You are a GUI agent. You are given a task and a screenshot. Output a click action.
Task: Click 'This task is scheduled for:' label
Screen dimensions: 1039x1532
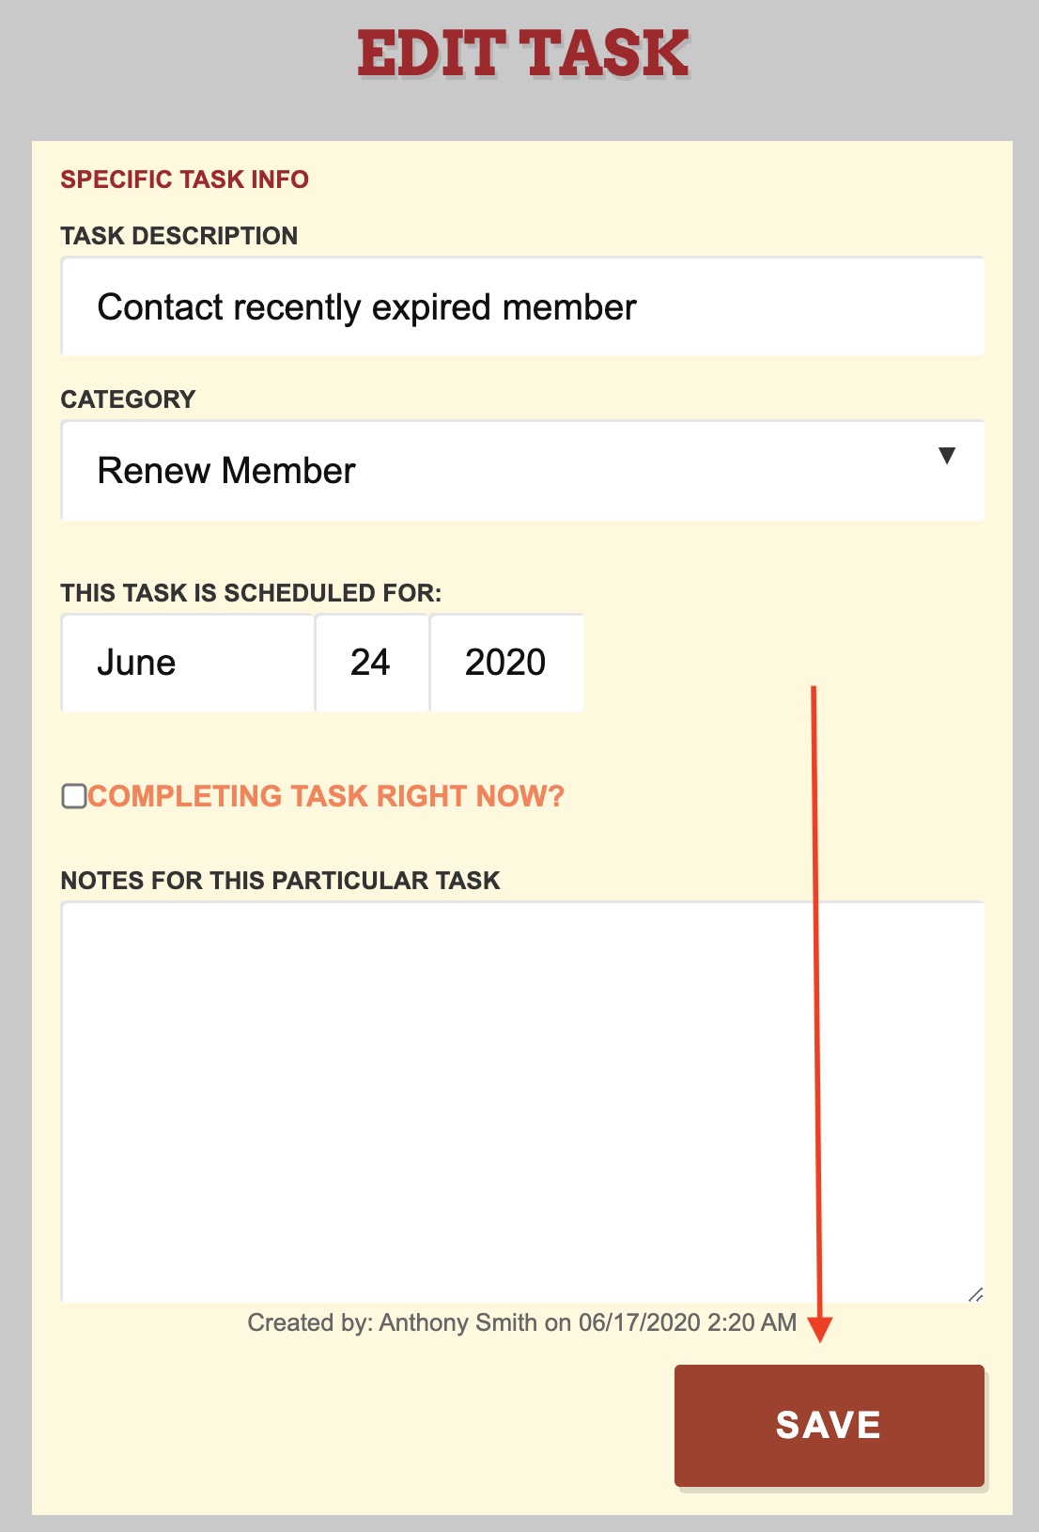[x=251, y=593]
